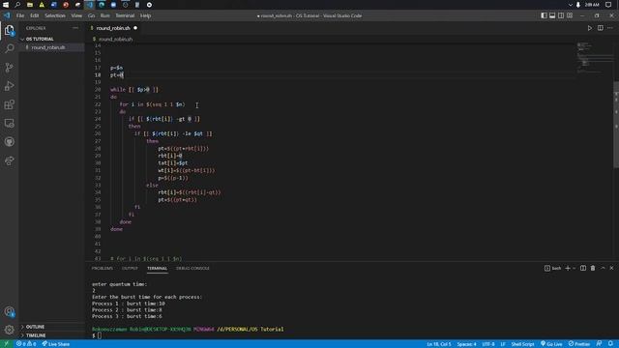Open the Accounts menu in the activity bar

(10, 311)
